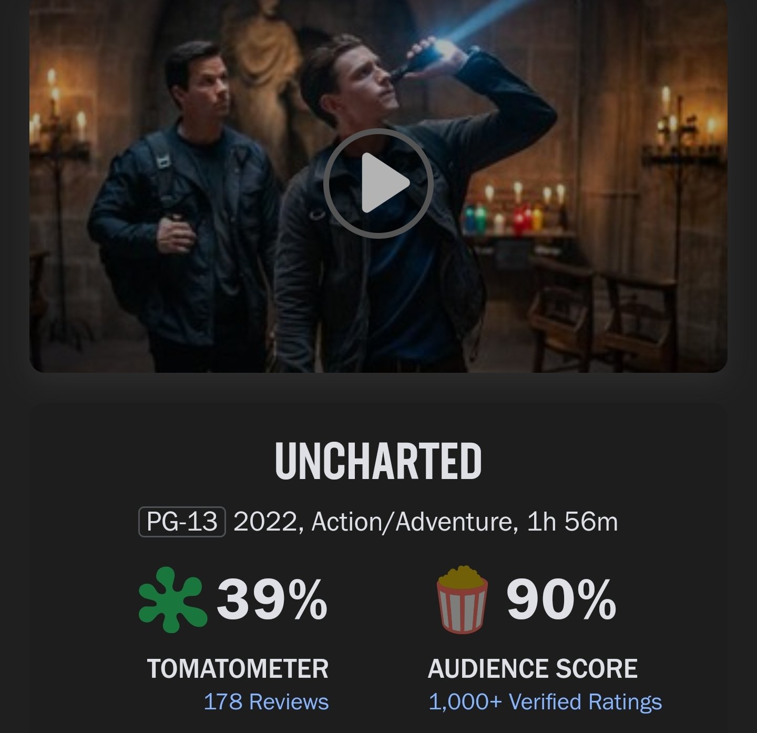Click the green rotten splat icon

pos(171,599)
